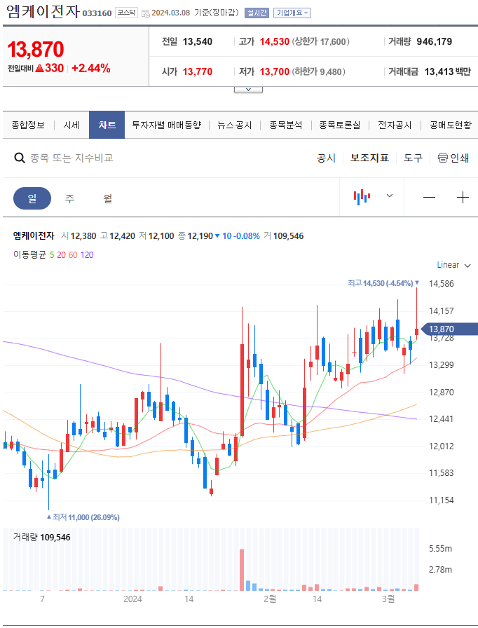The width and height of the screenshot is (478, 628).
Task: Click the 저가 13,700 value
Action: (x=274, y=71)
